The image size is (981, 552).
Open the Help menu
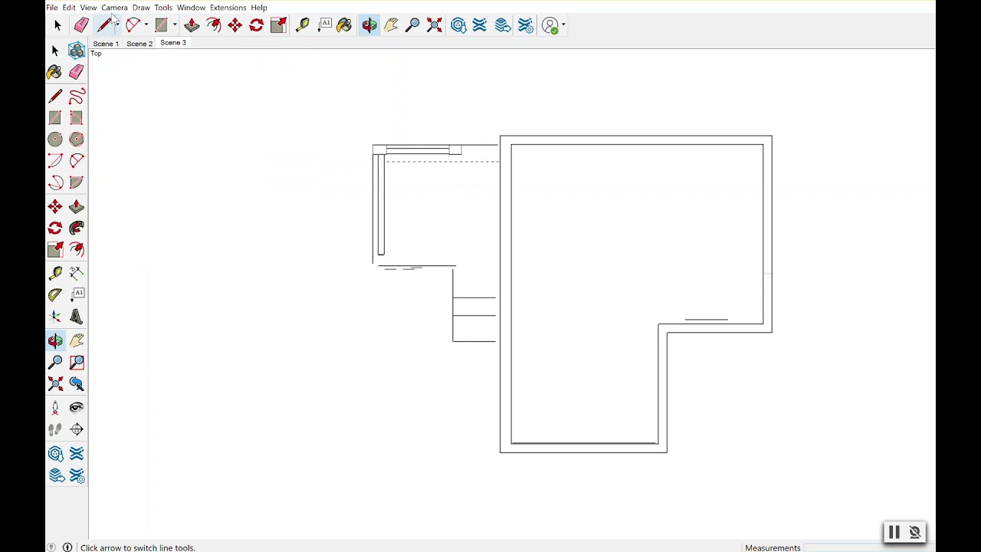pos(259,8)
